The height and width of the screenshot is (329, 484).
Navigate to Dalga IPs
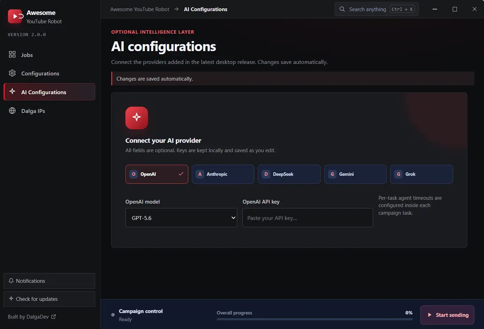pyautogui.click(x=49, y=111)
